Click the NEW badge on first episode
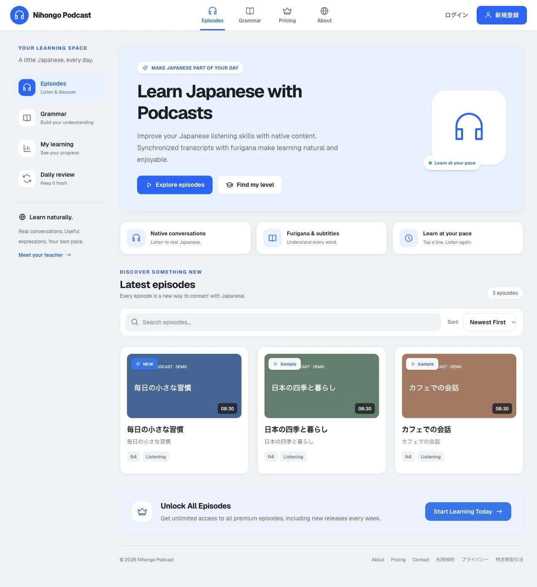The image size is (537, 587). pos(144,364)
